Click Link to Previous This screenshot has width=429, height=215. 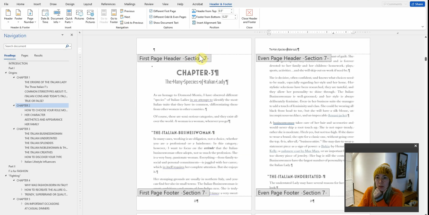click(x=132, y=23)
